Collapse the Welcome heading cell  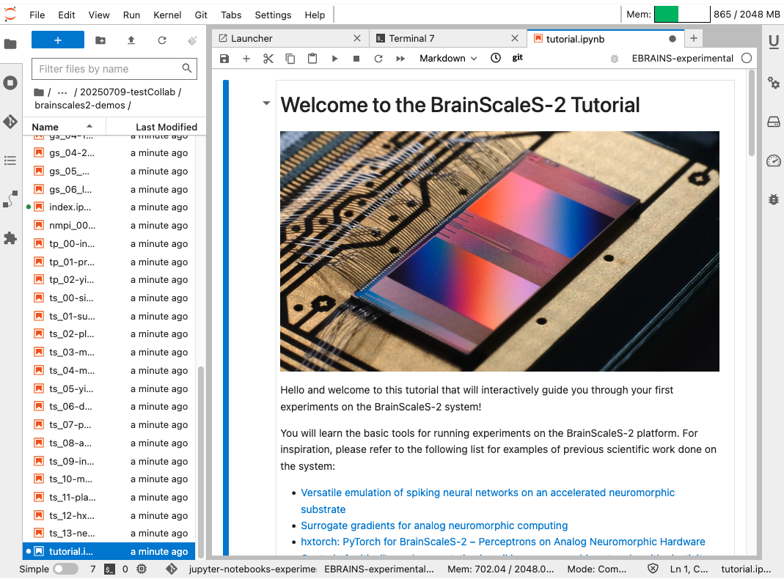(x=266, y=104)
